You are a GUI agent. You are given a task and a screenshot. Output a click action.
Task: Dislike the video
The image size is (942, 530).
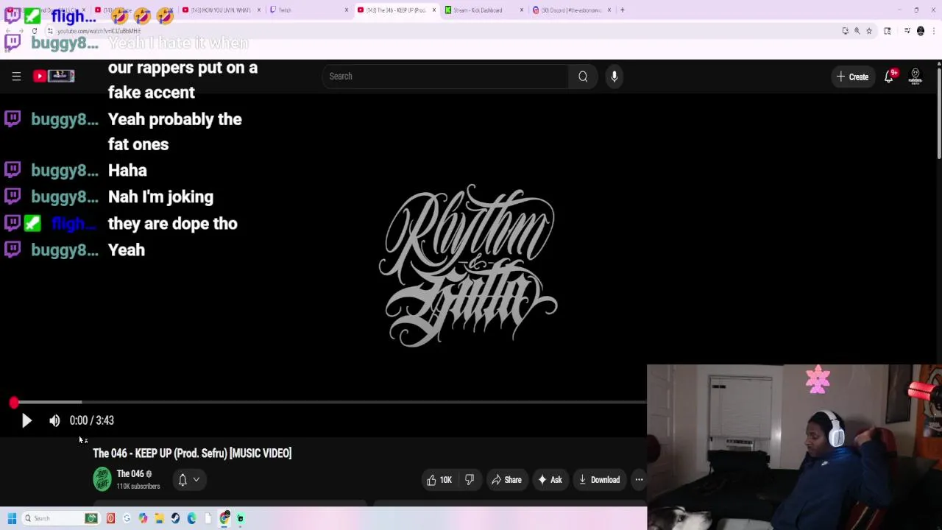(470, 480)
